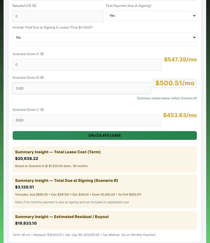
Task: Click the $547.39/mo payment result
Action: 180,60
